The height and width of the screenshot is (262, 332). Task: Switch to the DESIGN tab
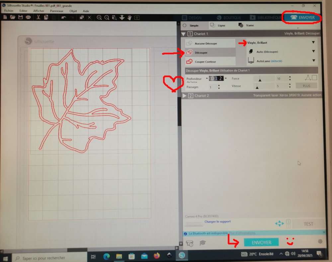pos(192,18)
